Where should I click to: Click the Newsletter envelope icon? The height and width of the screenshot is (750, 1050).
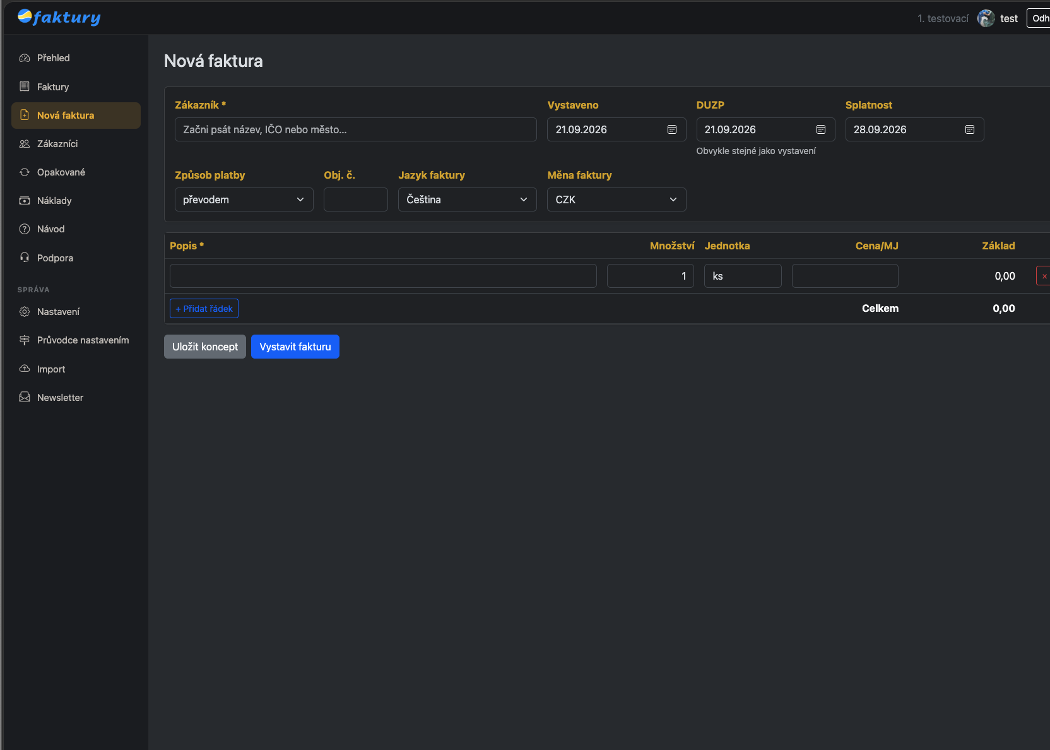[x=25, y=397]
